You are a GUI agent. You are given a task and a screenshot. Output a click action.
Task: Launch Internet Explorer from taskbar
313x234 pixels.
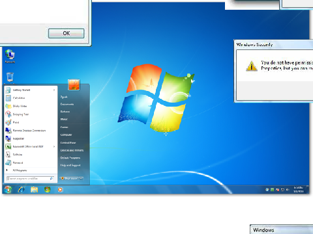tap(22, 190)
